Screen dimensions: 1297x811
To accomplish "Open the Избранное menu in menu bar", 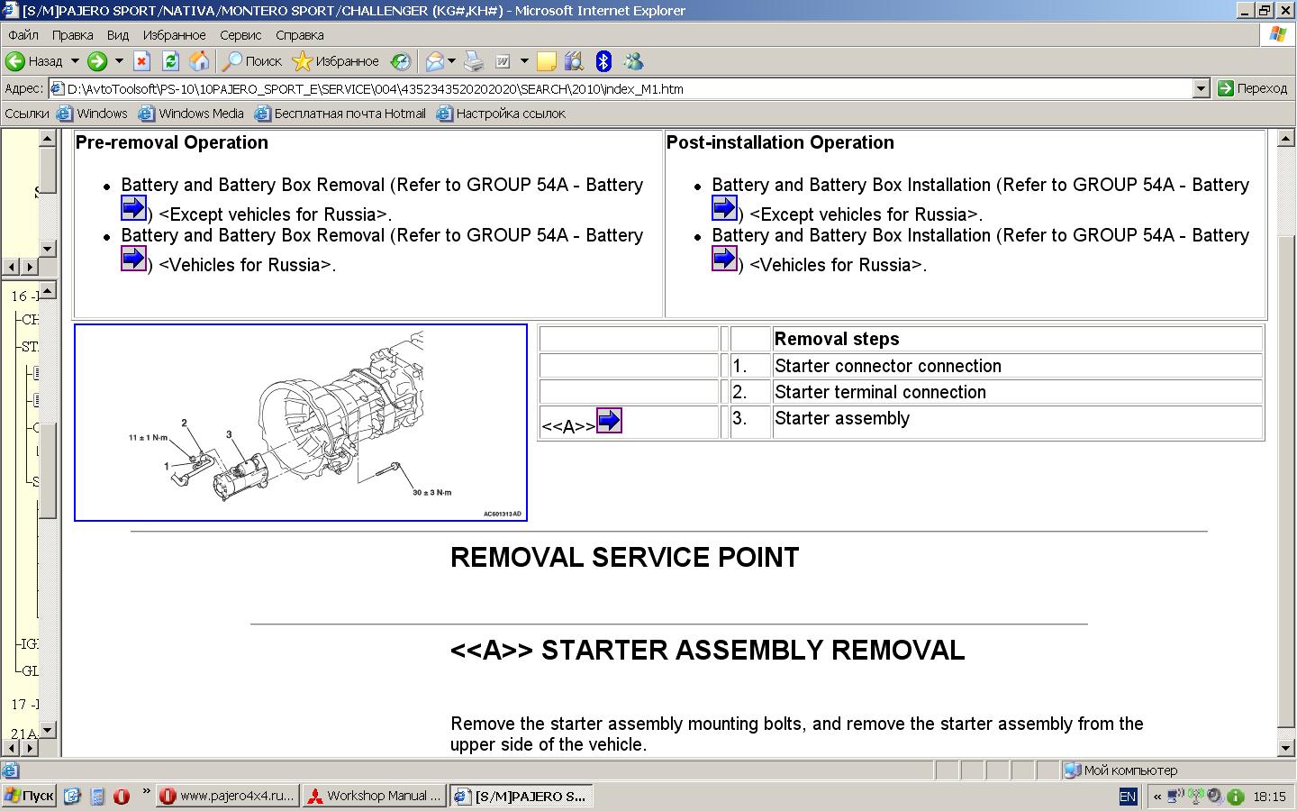I will pos(174,35).
